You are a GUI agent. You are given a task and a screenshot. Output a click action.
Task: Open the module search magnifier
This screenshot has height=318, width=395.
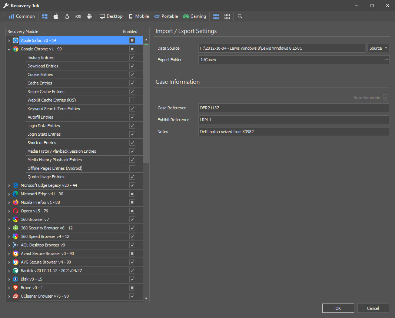[240, 16]
